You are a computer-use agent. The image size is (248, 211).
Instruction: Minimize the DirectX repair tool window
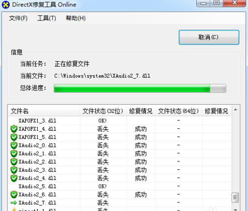click(x=203, y=3)
